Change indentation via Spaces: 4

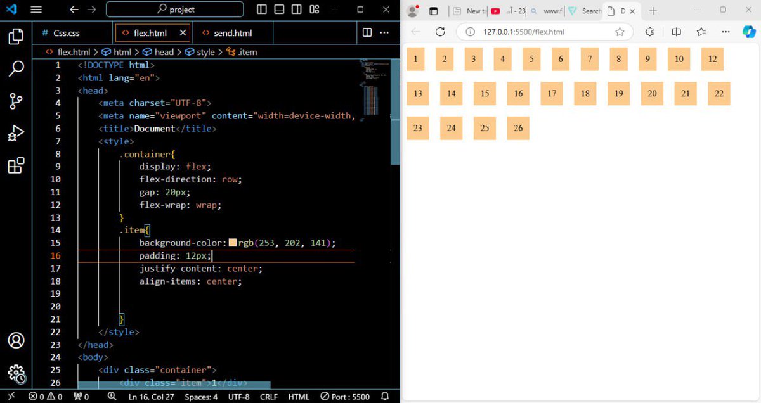point(201,397)
